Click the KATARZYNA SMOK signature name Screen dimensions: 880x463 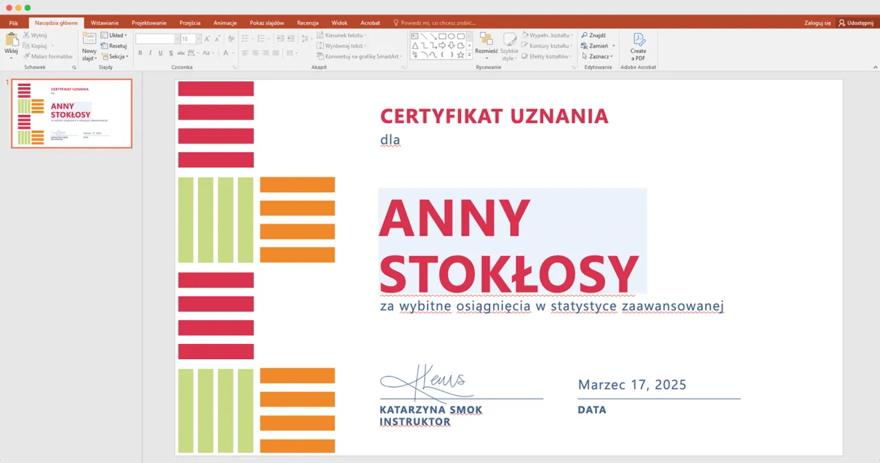tap(431, 410)
